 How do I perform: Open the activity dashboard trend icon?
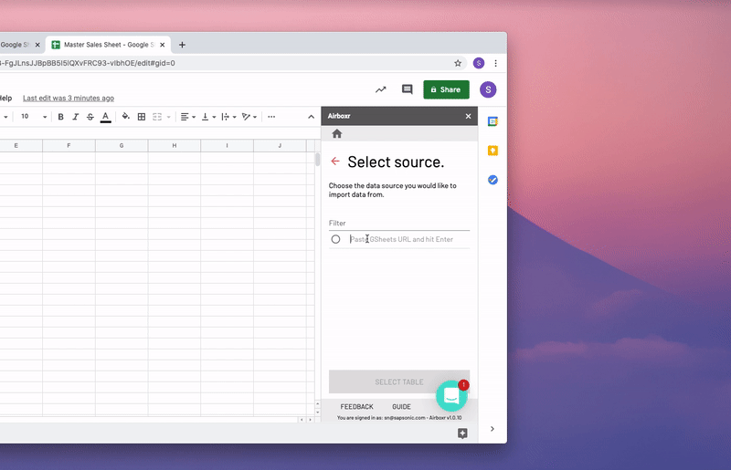381,89
